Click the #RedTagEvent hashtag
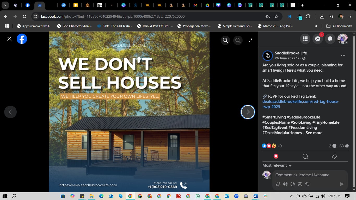Viewport: 356px width, 200px height. (x=275, y=128)
